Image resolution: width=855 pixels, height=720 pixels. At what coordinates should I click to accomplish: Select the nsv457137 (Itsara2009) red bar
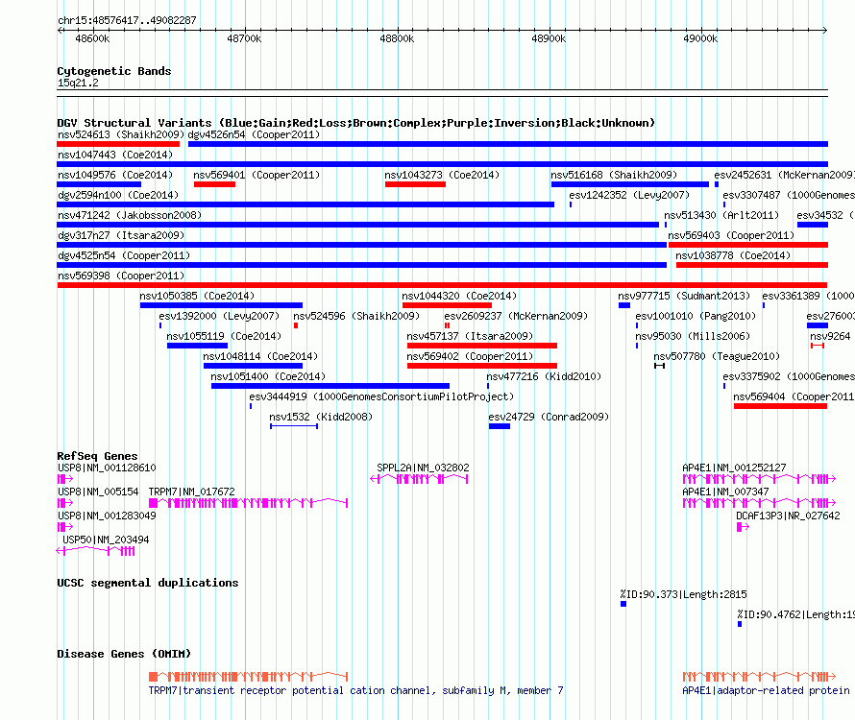point(482,346)
